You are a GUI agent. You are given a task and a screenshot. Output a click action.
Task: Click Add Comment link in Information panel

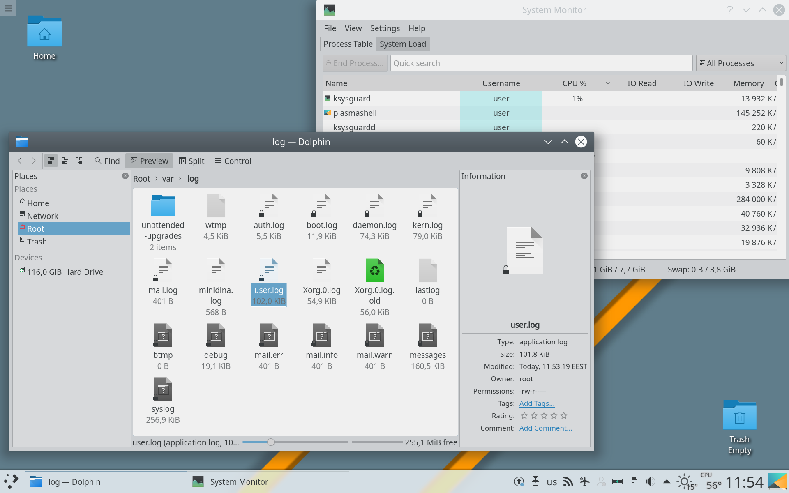coord(545,428)
